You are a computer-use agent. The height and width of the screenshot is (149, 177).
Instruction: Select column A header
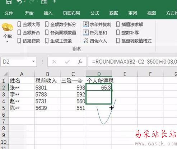[22, 74]
